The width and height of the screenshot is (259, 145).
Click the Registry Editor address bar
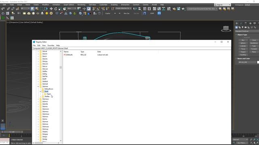[132, 48]
